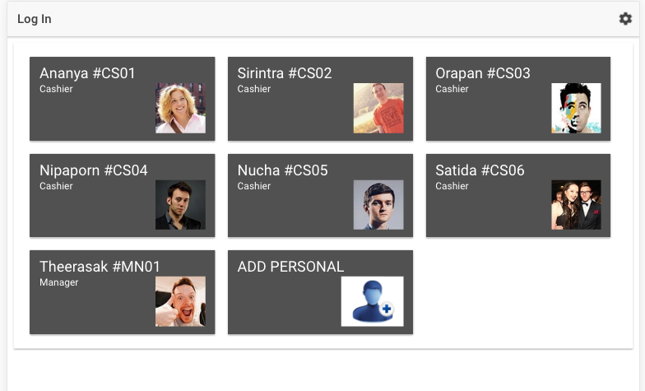This screenshot has height=391, width=645.
Task: Click the Log In header title
Action: tap(35, 19)
